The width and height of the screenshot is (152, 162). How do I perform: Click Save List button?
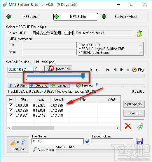134,113
